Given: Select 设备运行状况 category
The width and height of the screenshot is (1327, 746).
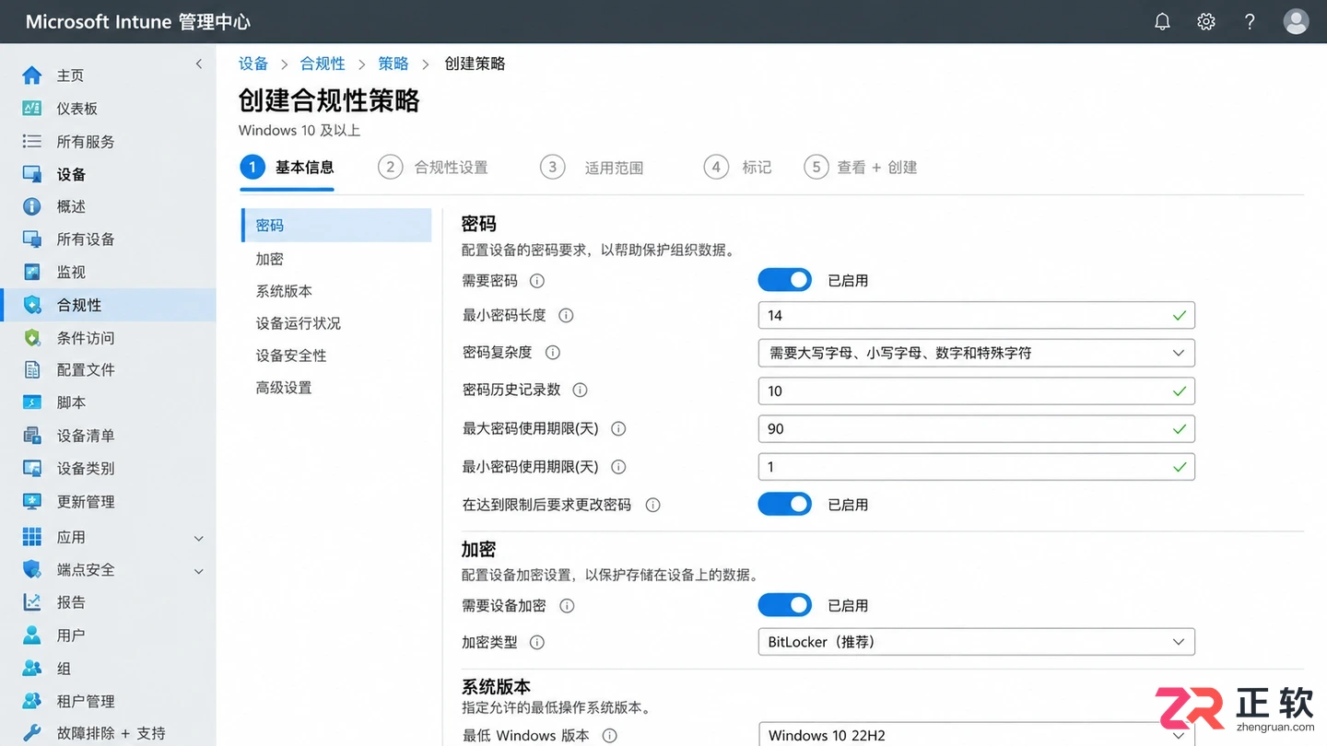Looking at the screenshot, I should [298, 323].
